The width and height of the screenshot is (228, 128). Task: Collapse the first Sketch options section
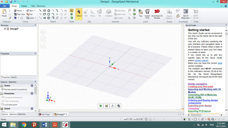pos(32,86)
